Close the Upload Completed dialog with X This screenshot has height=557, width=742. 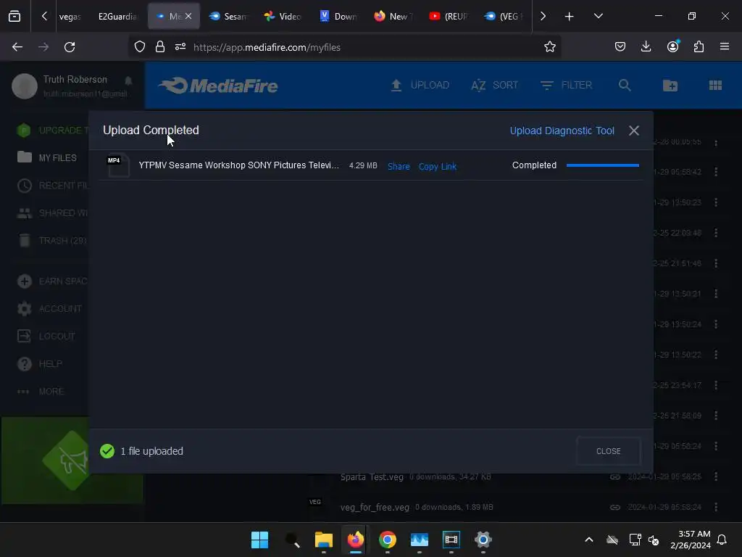(x=633, y=131)
